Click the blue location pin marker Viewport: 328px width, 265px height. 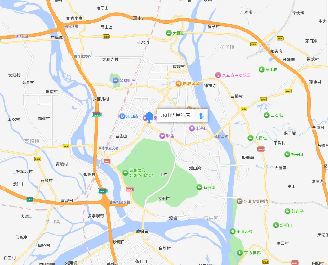(x=149, y=117)
